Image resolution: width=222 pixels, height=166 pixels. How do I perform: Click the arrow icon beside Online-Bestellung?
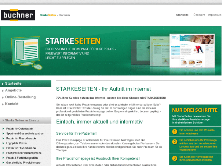tap(3, 97)
